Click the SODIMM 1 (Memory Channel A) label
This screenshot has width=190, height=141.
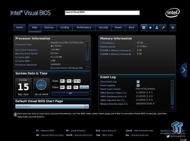(116, 50)
